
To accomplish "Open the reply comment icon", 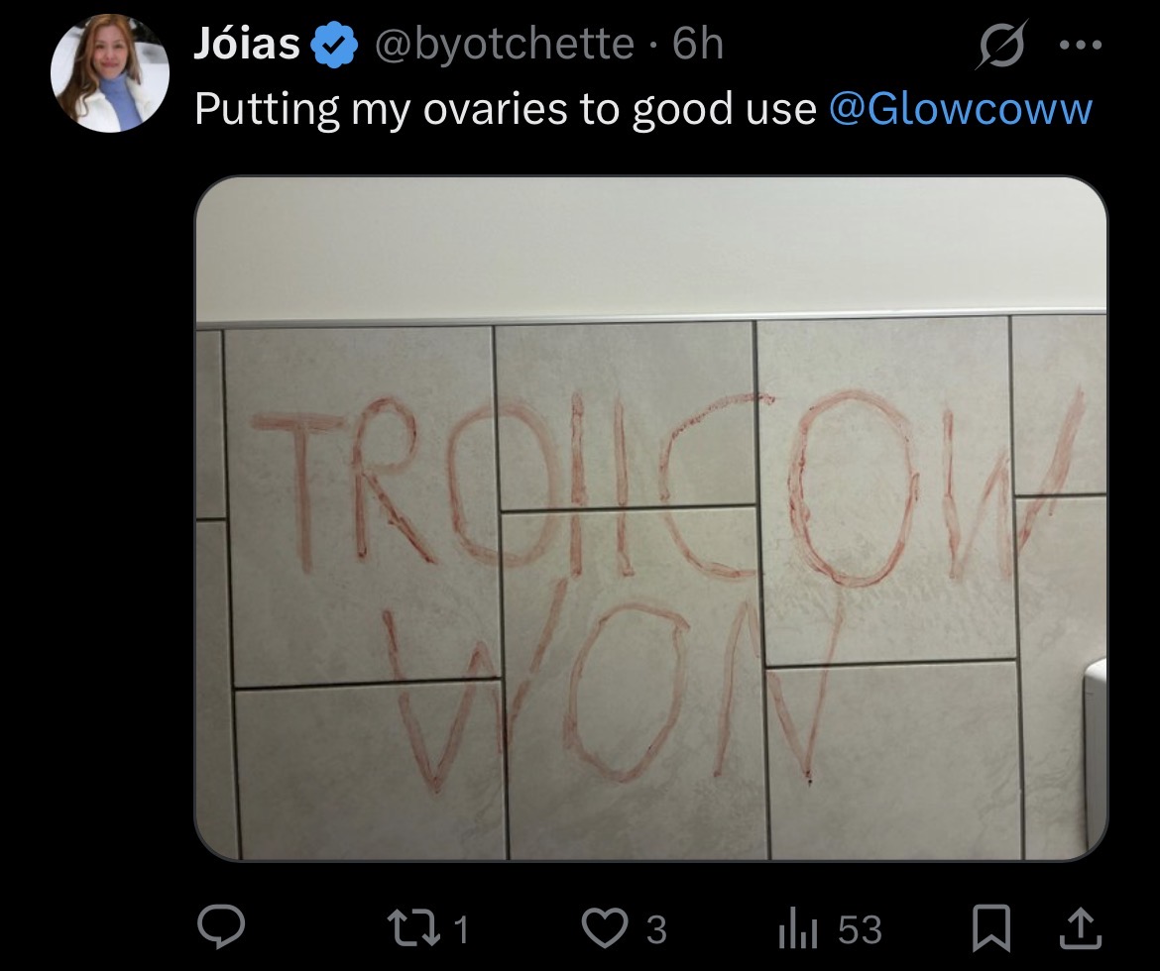I will 221,928.
